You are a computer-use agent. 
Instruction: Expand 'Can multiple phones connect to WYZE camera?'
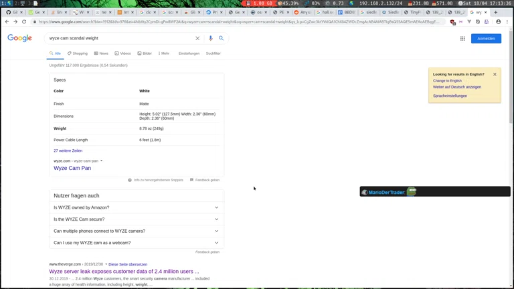pyautogui.click(x=137, y=231)
